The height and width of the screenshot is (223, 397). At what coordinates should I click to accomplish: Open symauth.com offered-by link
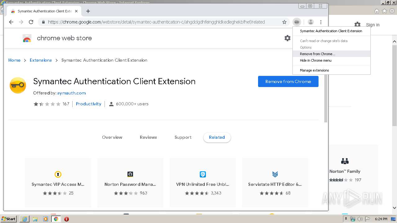pyautogui.click(x=71, y=93)
